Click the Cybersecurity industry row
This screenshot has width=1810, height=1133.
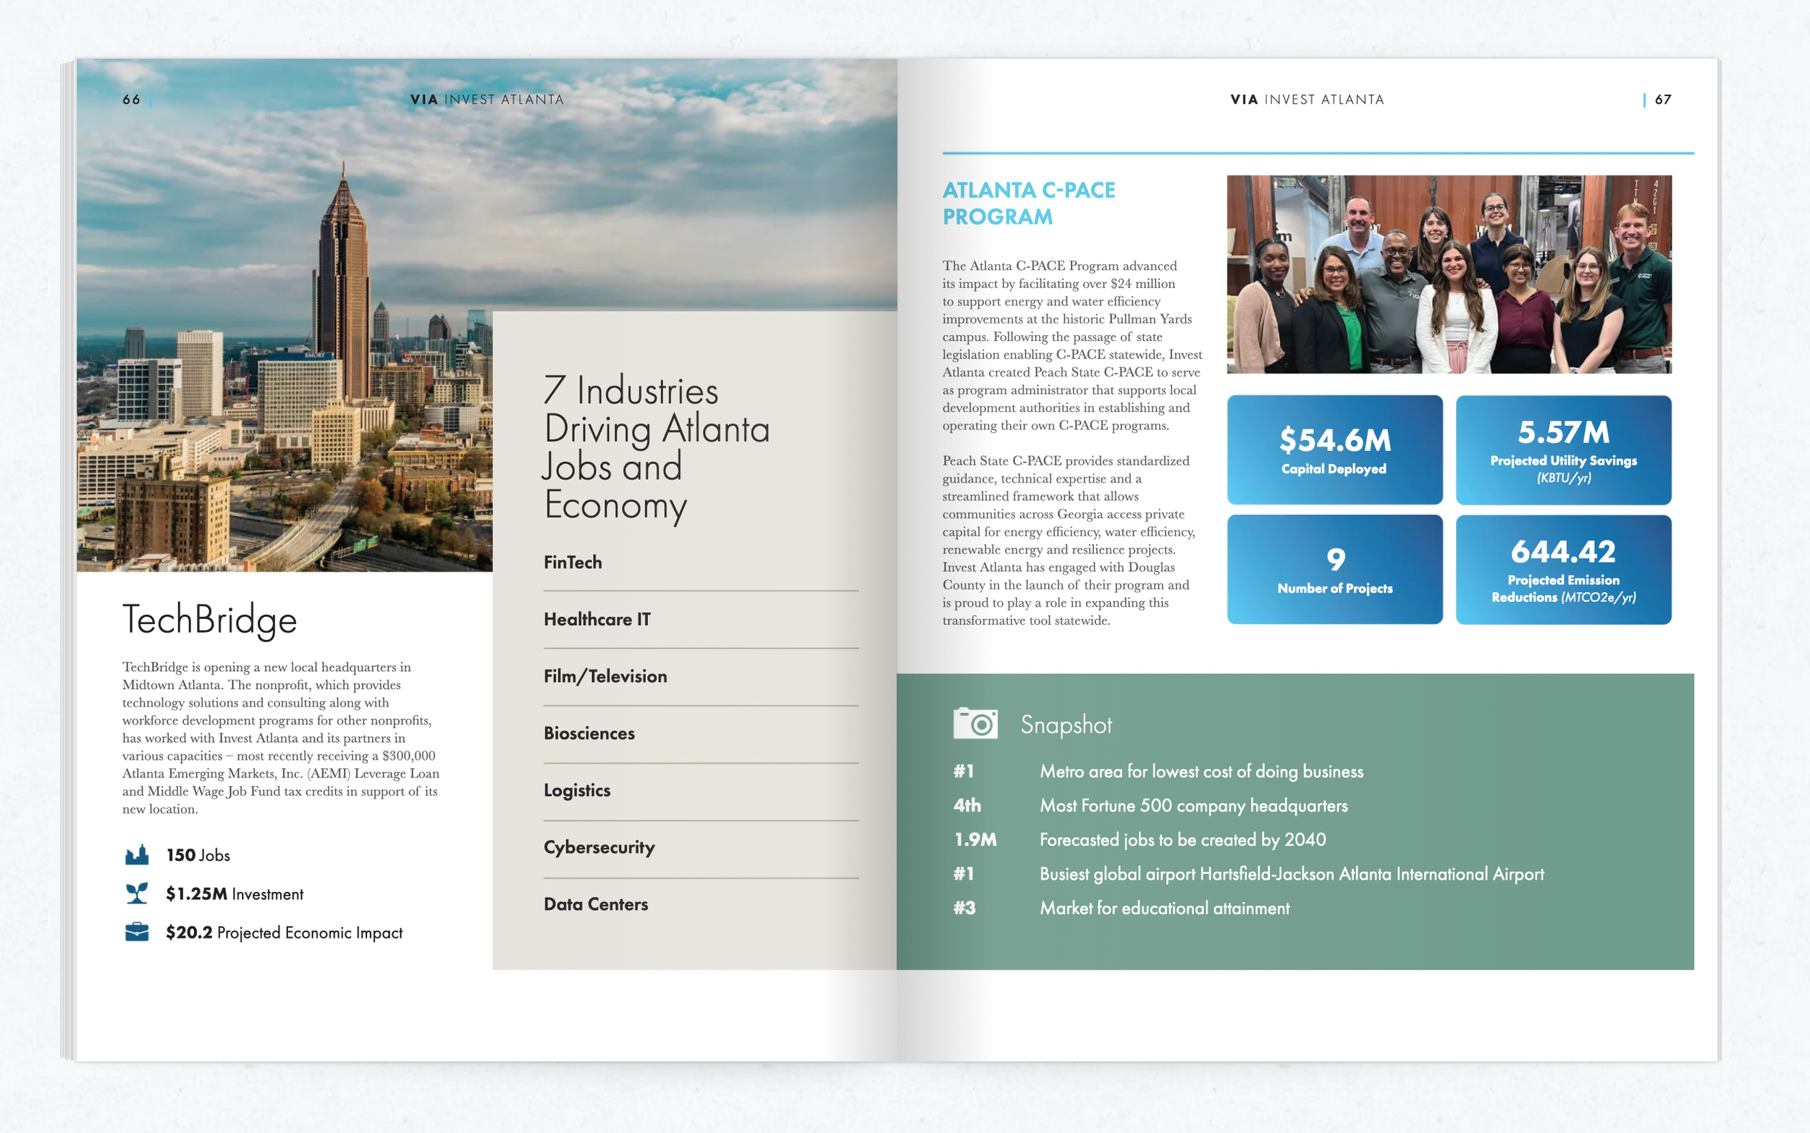point(701,848)
